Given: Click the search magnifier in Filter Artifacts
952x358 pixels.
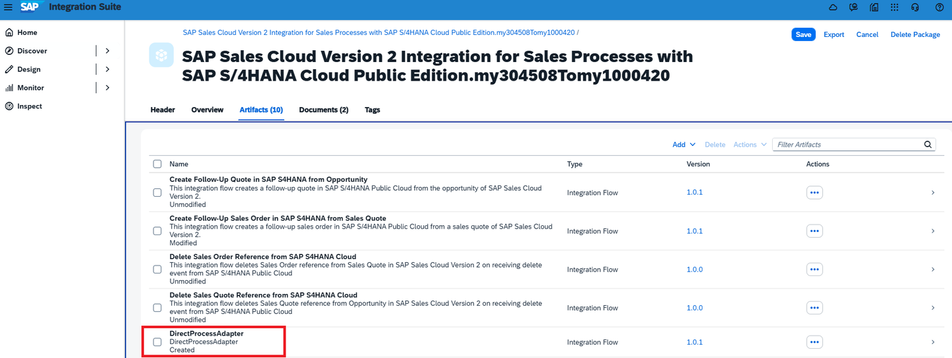Looking at the screenshot, I should 928,145.
